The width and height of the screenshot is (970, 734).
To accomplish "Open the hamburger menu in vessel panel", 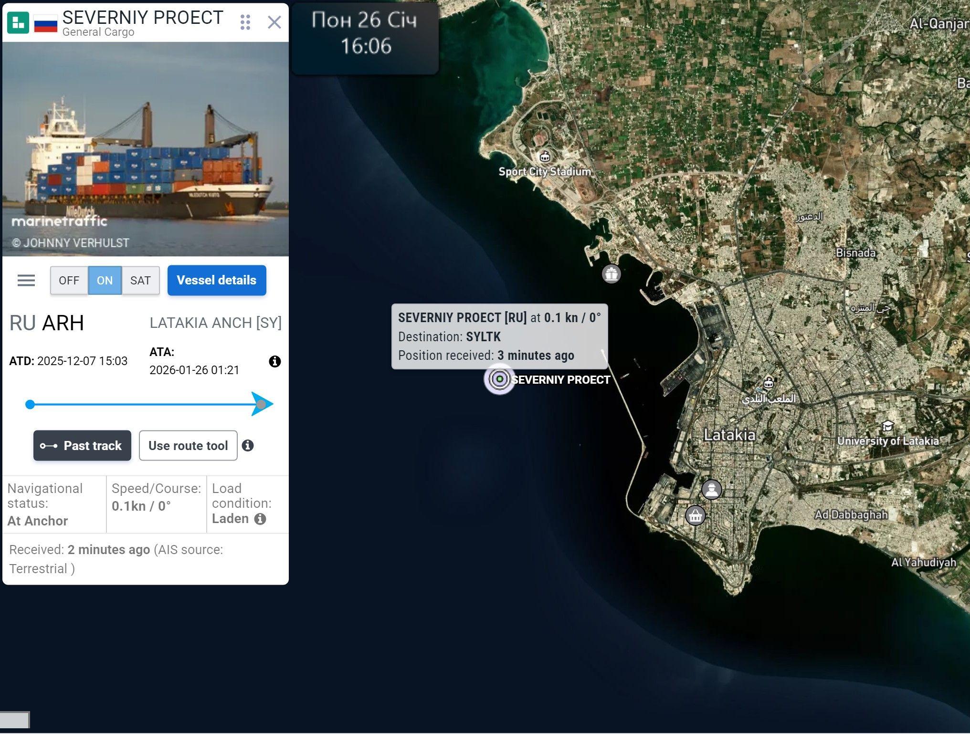I will 26,281.
